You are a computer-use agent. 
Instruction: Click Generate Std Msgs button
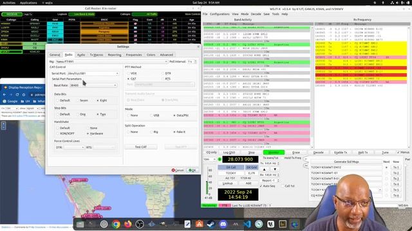[346, 162]
